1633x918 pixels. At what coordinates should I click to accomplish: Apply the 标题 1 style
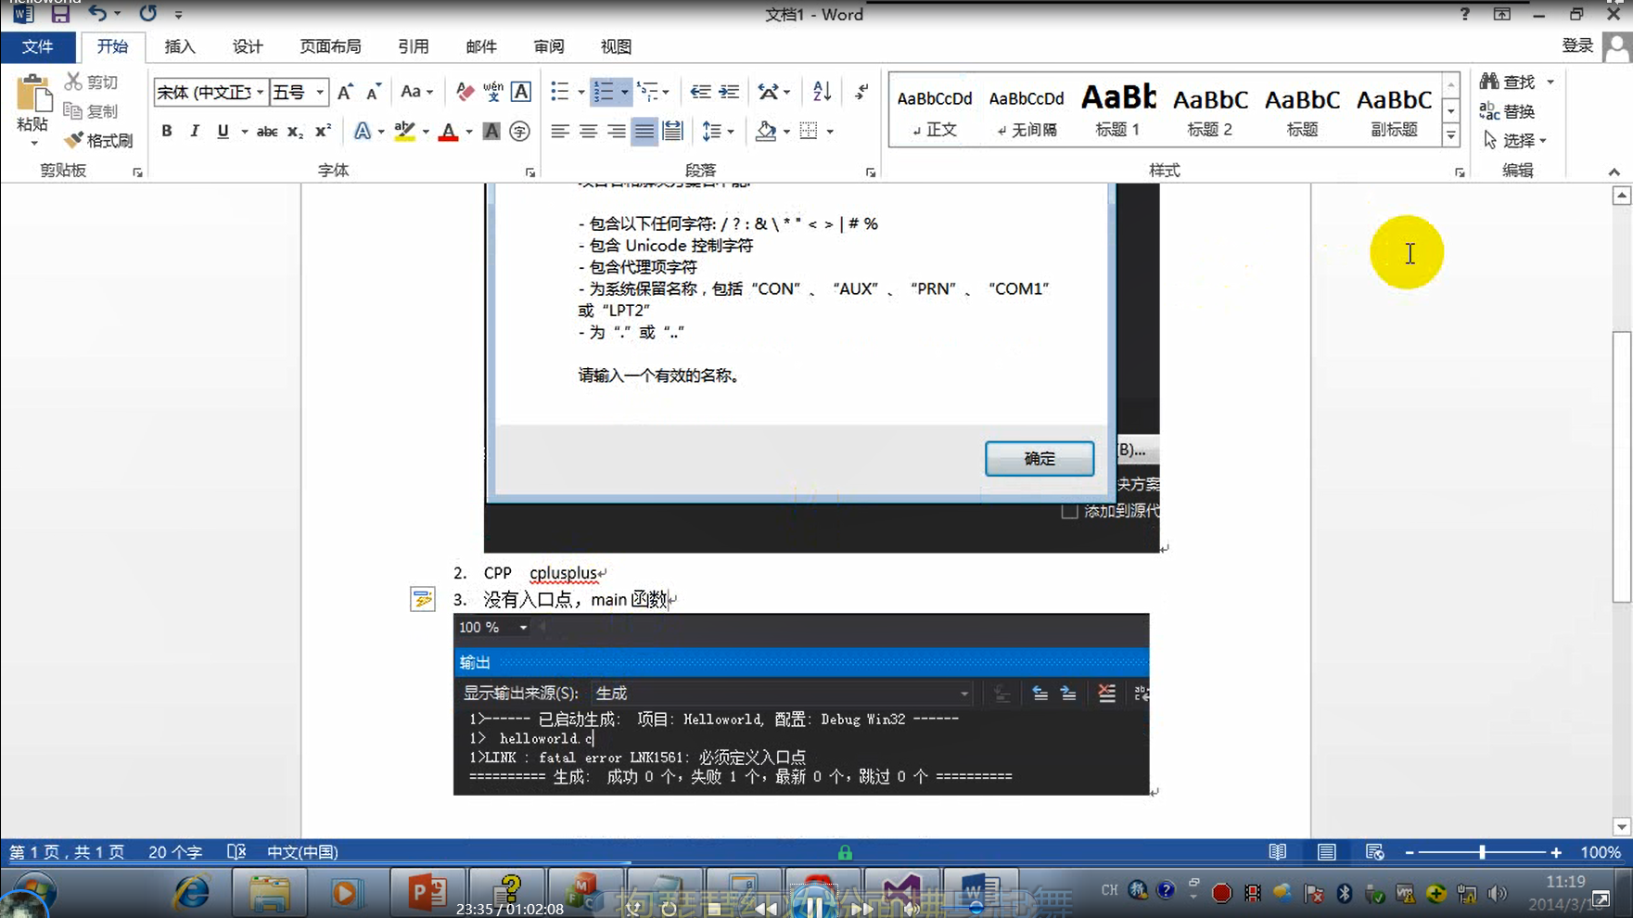1116,111
